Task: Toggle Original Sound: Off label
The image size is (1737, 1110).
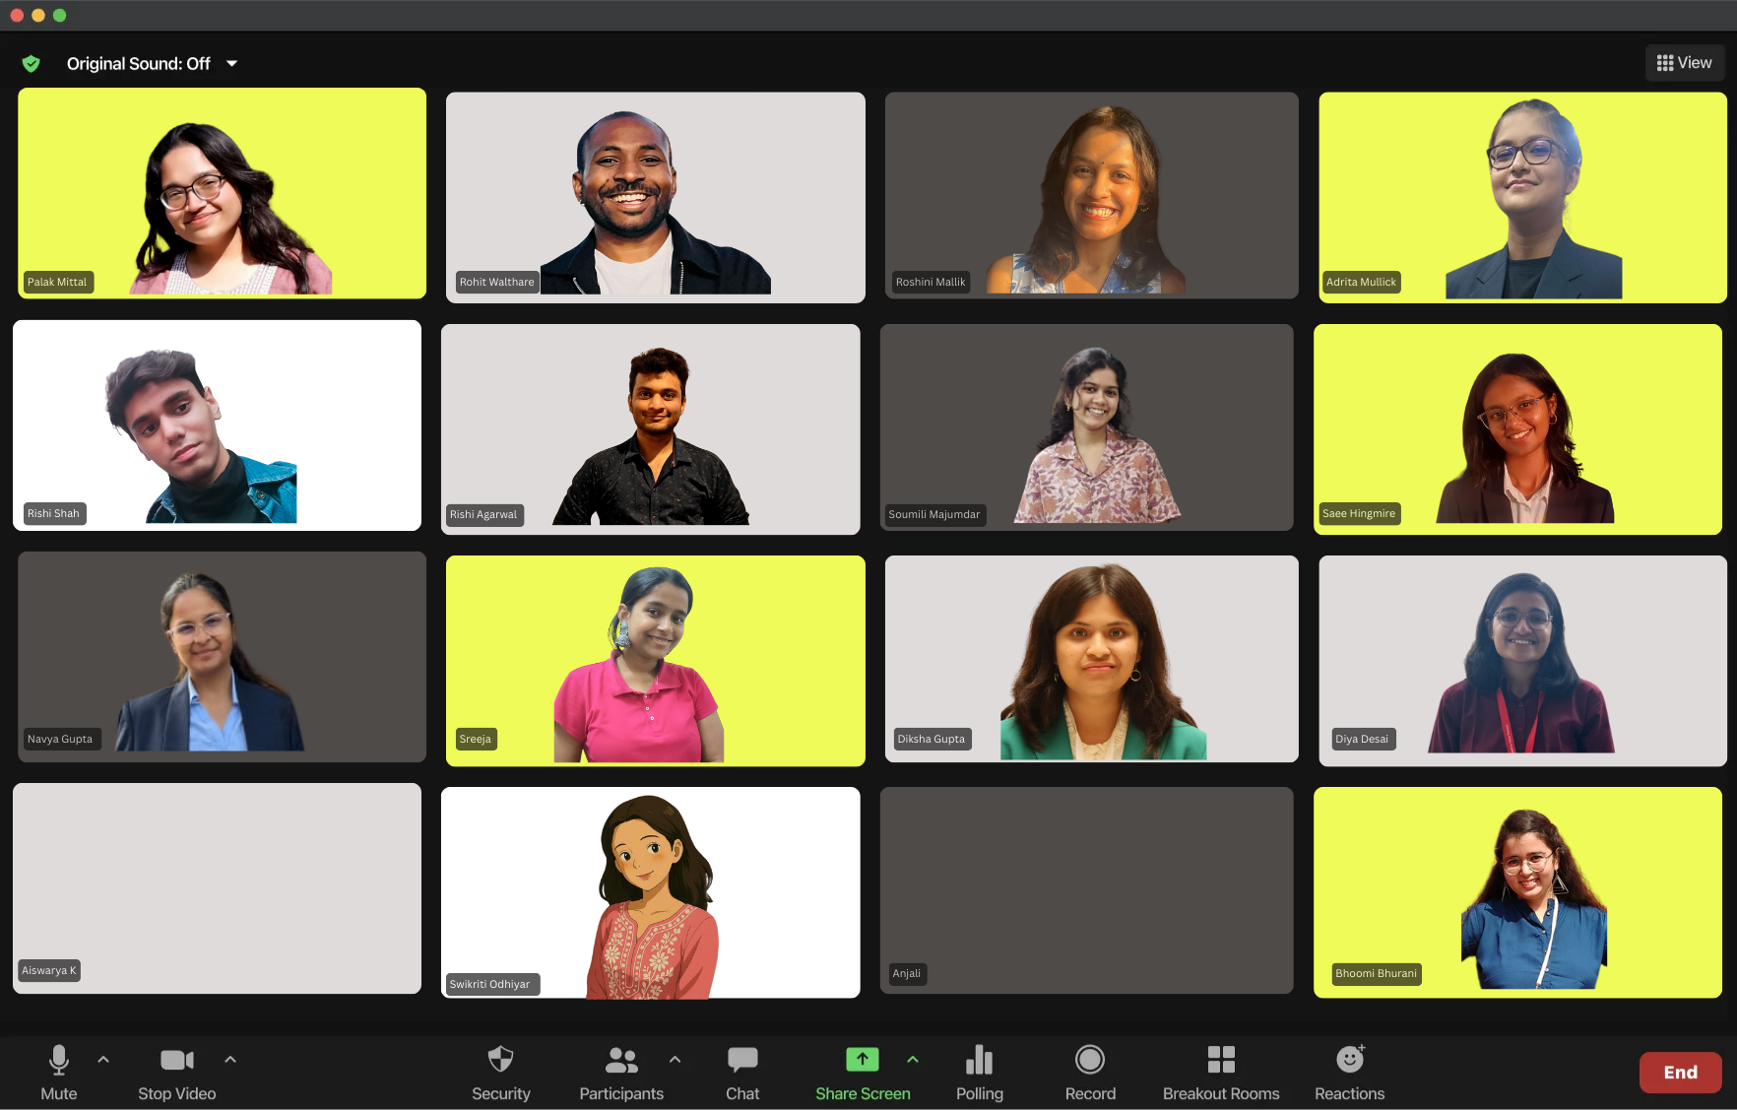Action: pos(139,64)
